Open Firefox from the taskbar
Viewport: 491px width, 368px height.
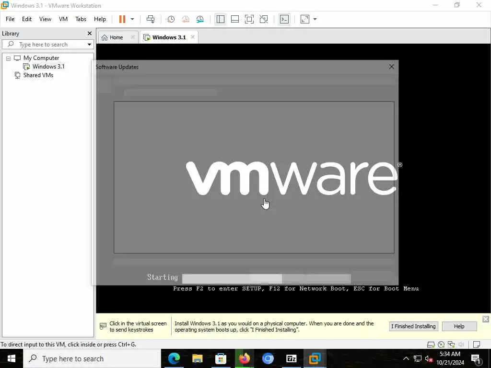(244, 358)
